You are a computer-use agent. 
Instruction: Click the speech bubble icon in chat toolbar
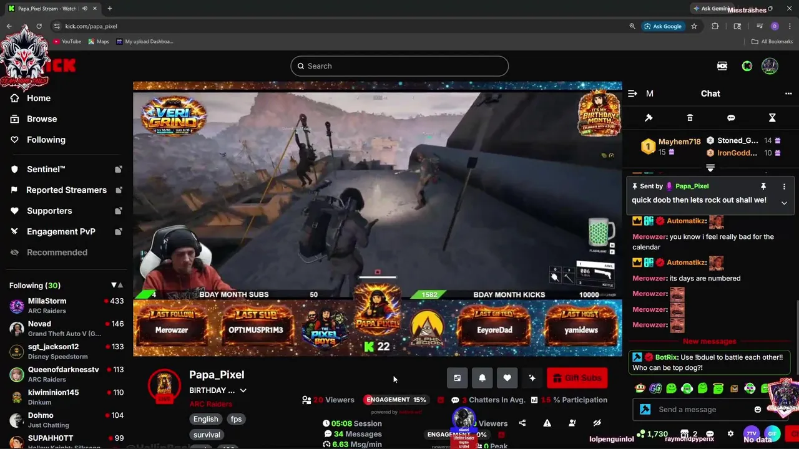pyautogui.click(x=731, y=118)
